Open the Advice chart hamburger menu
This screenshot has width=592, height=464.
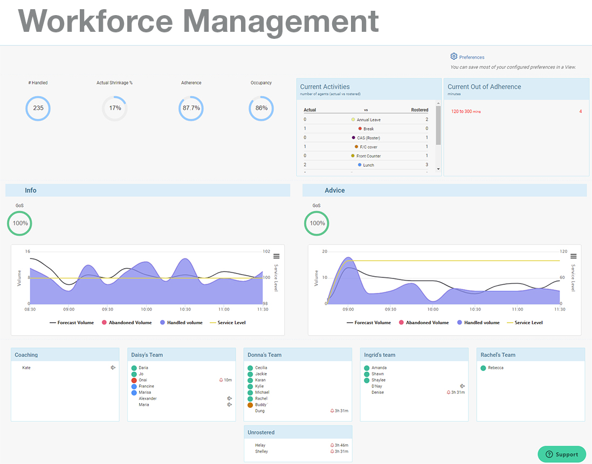[574, 256]
